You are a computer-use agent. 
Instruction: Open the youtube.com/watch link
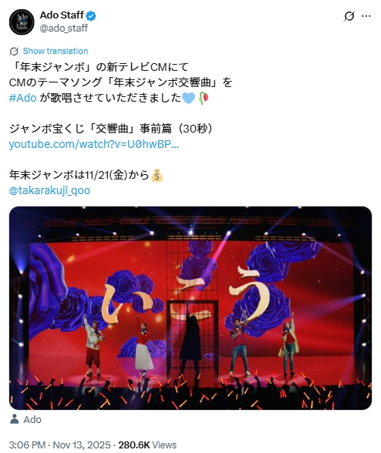(94, 144)
